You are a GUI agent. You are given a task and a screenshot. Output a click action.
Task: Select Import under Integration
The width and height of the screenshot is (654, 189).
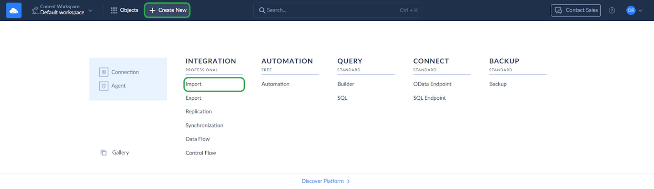(194, 84)
